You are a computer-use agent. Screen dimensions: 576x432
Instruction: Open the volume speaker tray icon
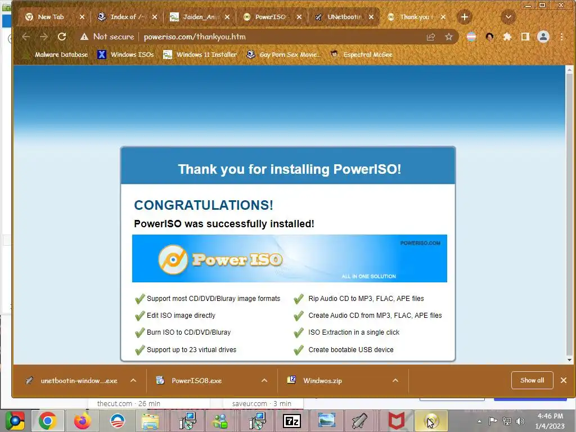(x=520, y=421)
